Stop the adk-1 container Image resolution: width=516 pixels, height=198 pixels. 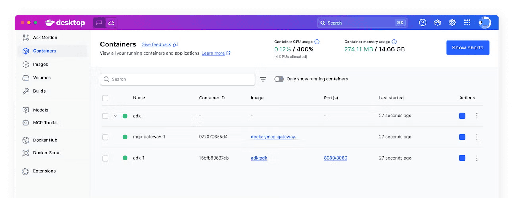[462, 158]
